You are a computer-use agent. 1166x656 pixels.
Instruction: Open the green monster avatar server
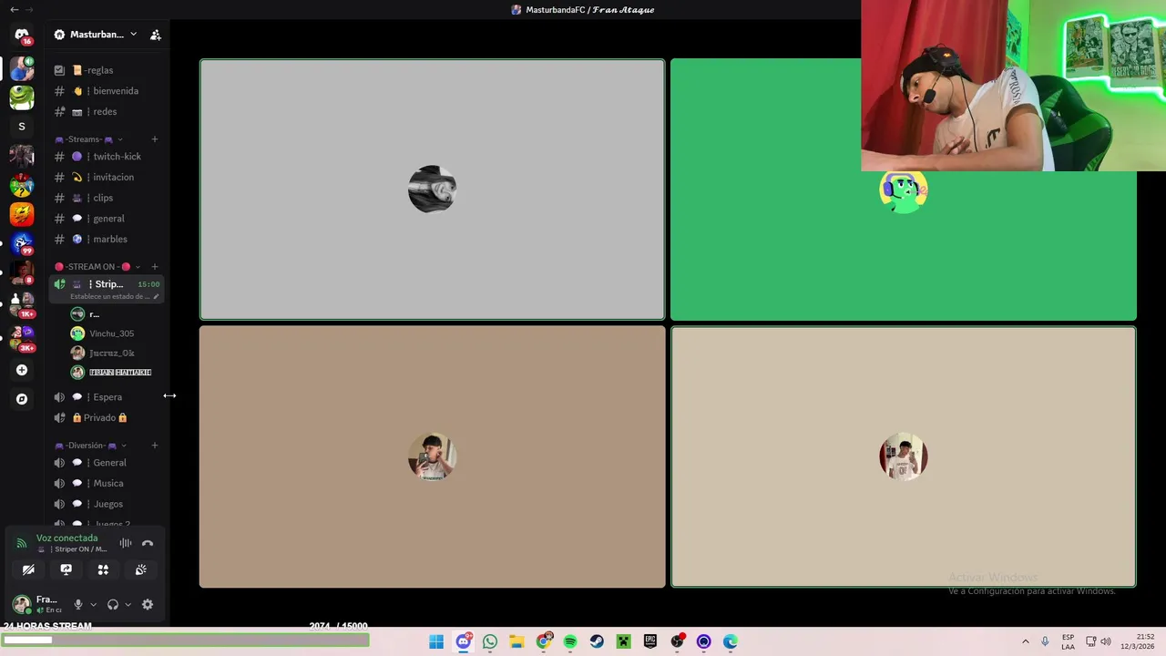(22, 97)
